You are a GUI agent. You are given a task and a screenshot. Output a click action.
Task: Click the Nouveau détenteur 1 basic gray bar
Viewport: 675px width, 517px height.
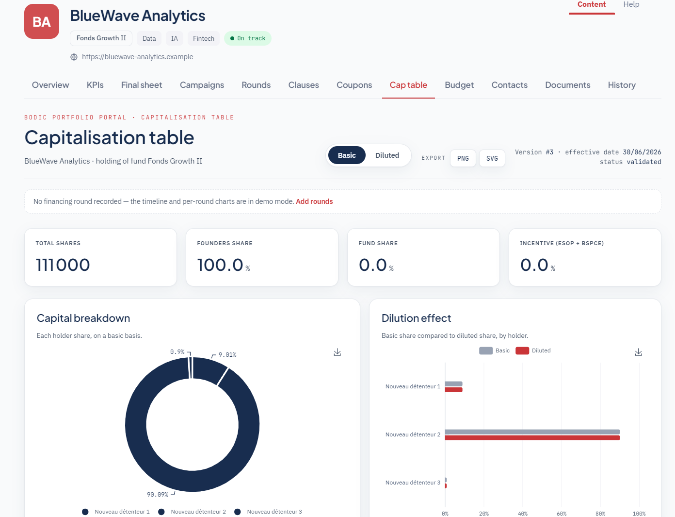454,384
